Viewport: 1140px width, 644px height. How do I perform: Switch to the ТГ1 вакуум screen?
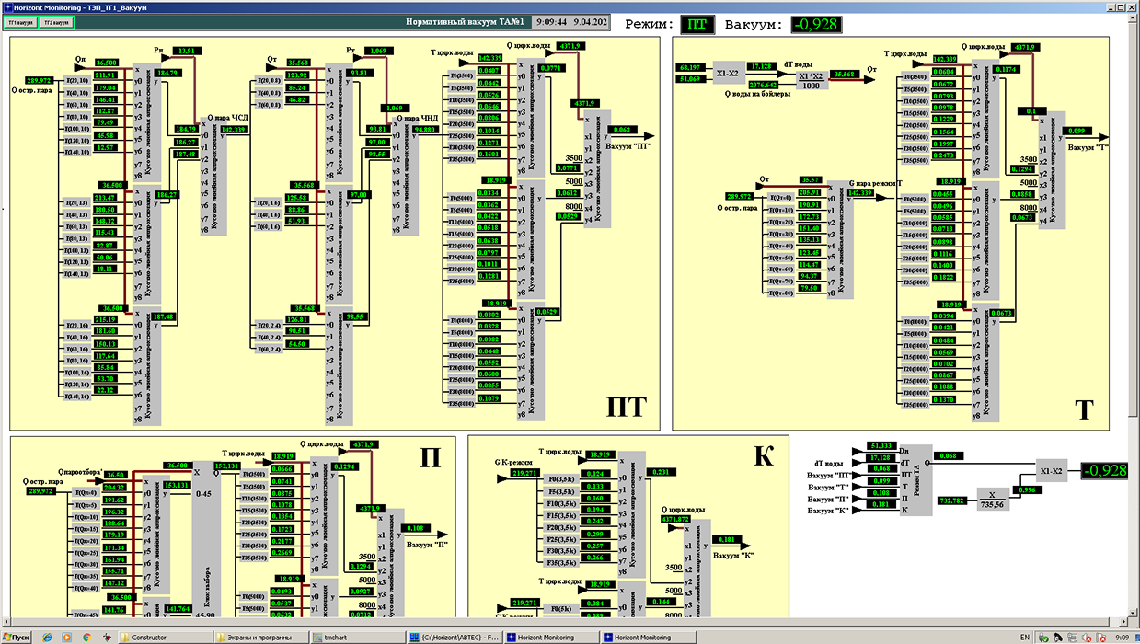click(x=22, y=22)
